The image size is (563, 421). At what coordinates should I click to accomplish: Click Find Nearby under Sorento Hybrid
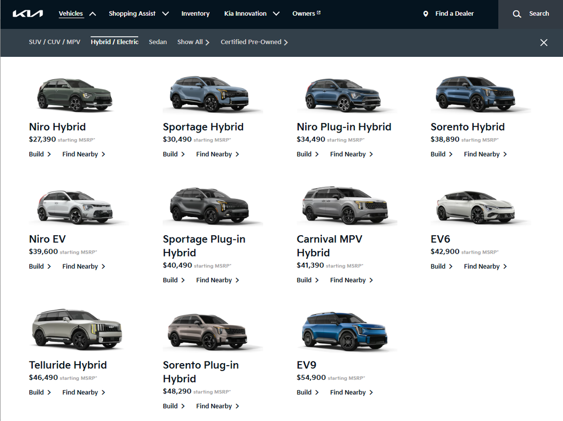(x=485, y=154)
